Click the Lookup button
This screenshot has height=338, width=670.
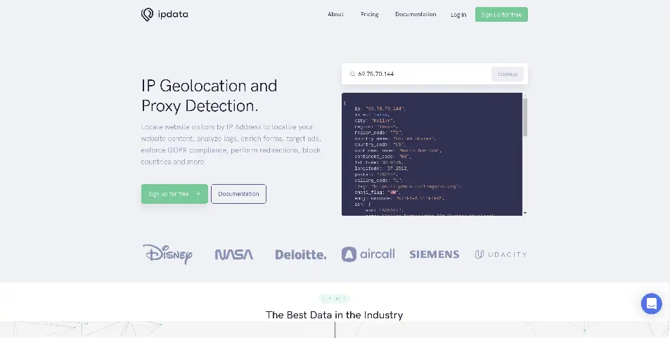508,74
